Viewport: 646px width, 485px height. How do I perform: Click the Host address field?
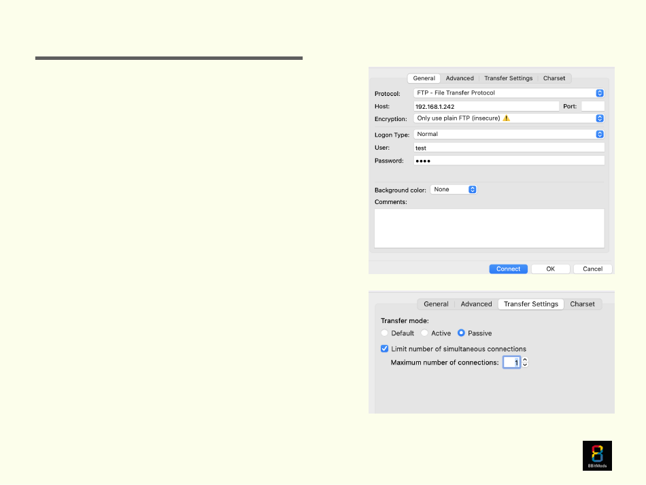tap(486, 106)
